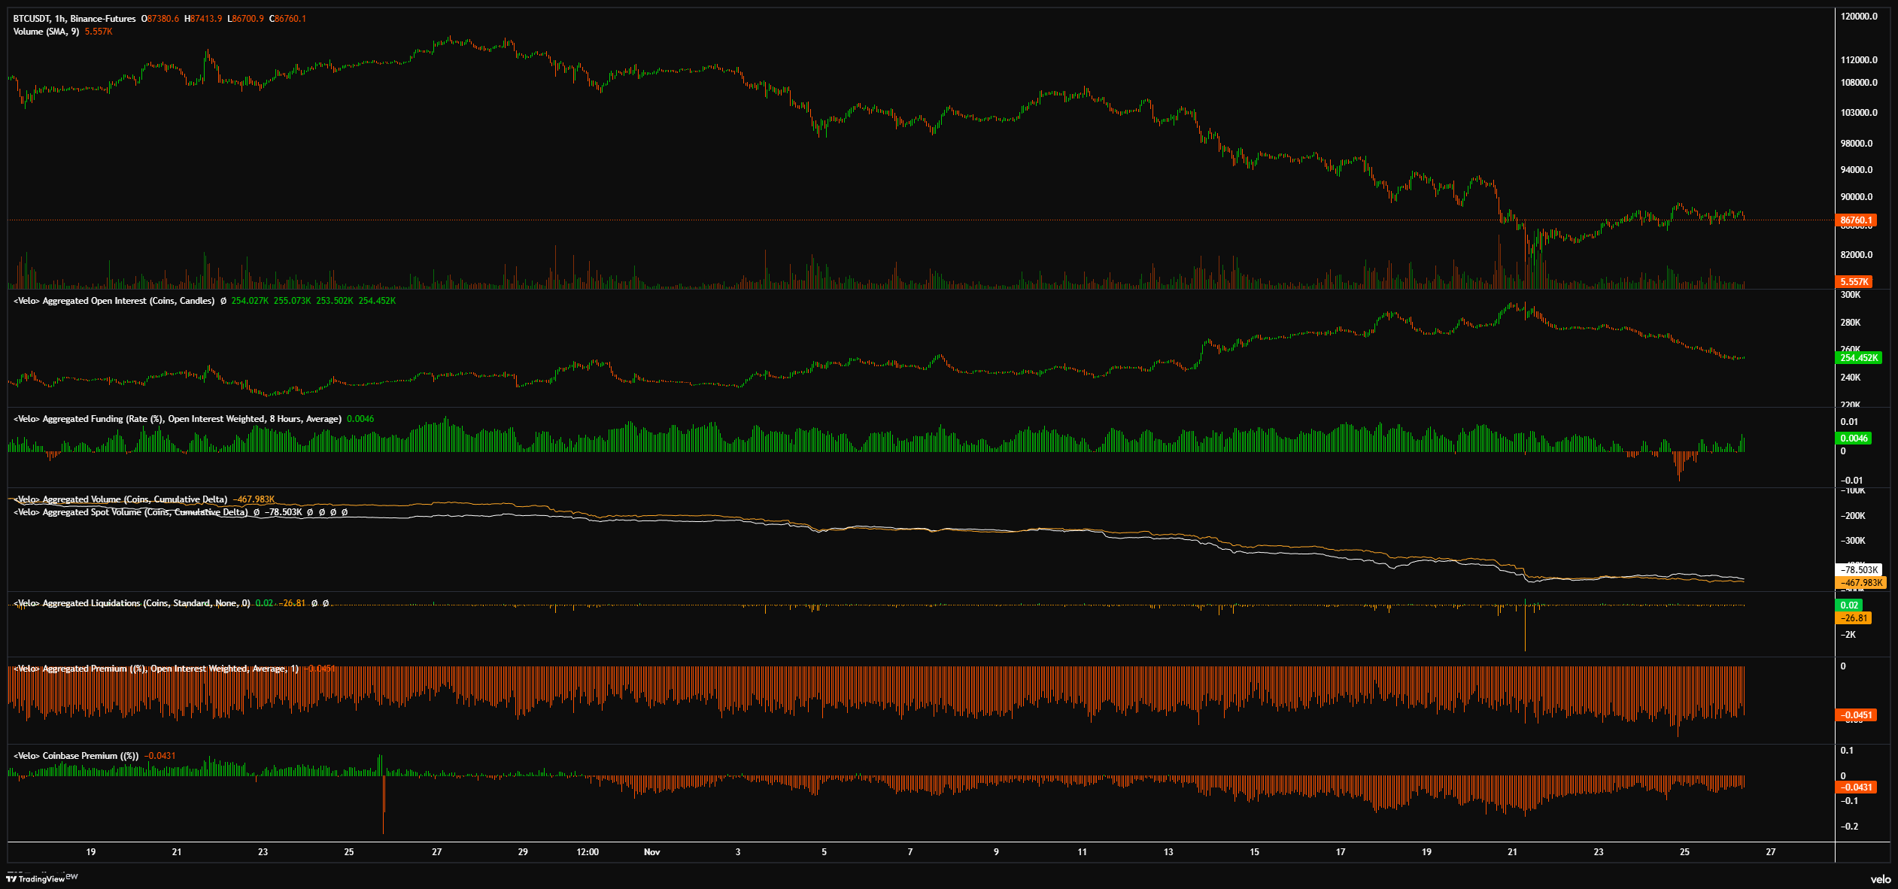This screenshot has width=1898, height=889.
Task: Click the velo watermark logo
Action: pos(1880,879)
